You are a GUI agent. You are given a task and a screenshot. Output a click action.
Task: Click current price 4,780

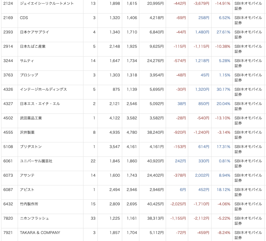point(132,132)
